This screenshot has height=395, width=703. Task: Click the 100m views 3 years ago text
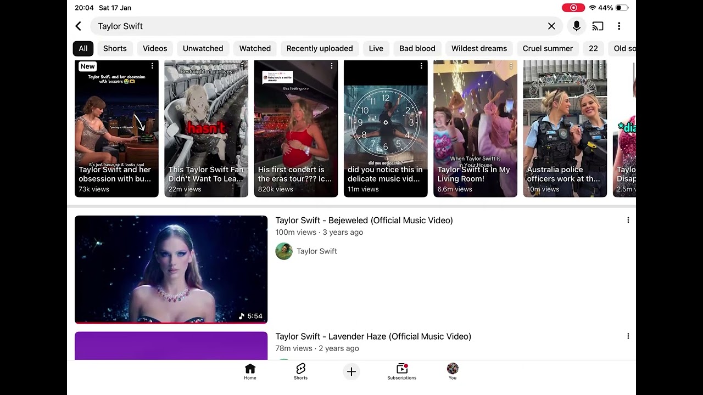(x=319, y=232)
